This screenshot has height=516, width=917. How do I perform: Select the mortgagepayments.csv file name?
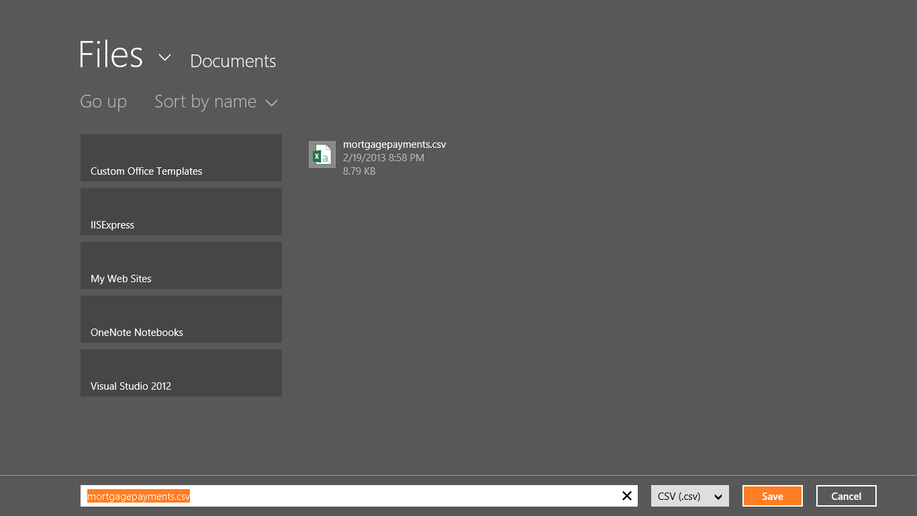click(395, 144)
